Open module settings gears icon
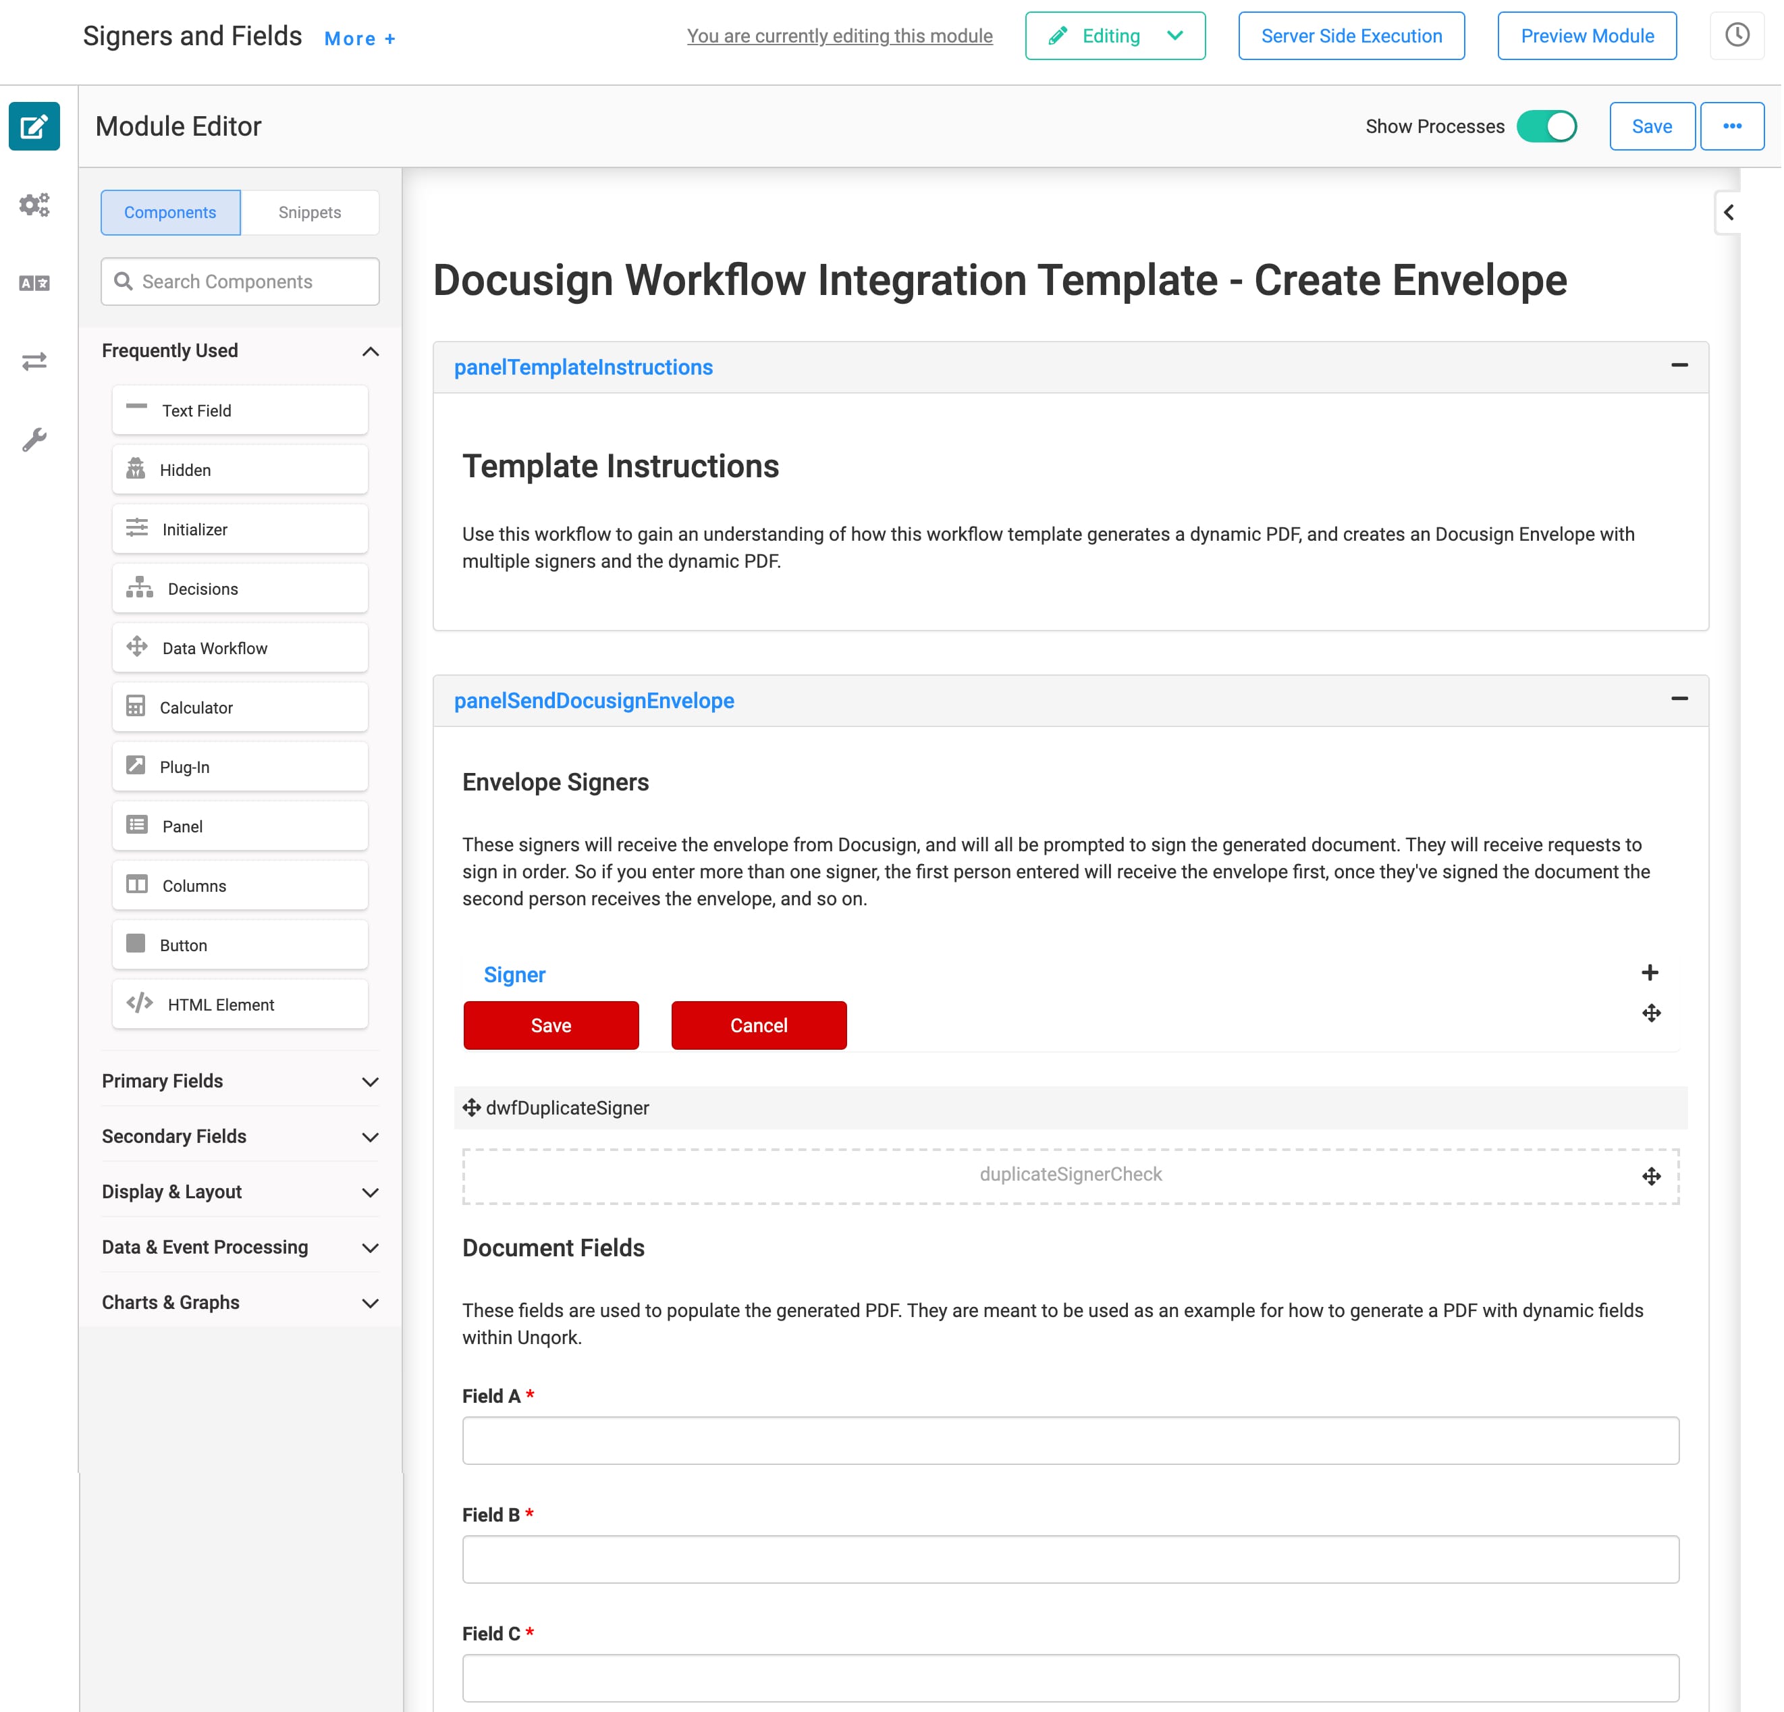The image size is (1784, 1712). click(x=34, y=205)
